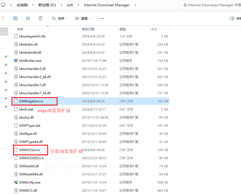This screenshot has height=194, width=241.
Task: Select file idmcchandler7_64.dll
Action: [x=35, y=93]
